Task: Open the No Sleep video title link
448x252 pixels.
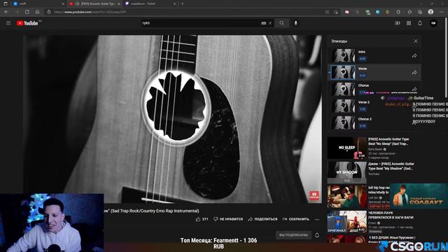Action: [388, 141]
